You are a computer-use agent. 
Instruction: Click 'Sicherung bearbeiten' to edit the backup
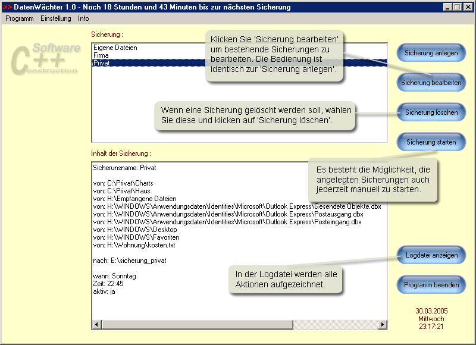point(431,82)
